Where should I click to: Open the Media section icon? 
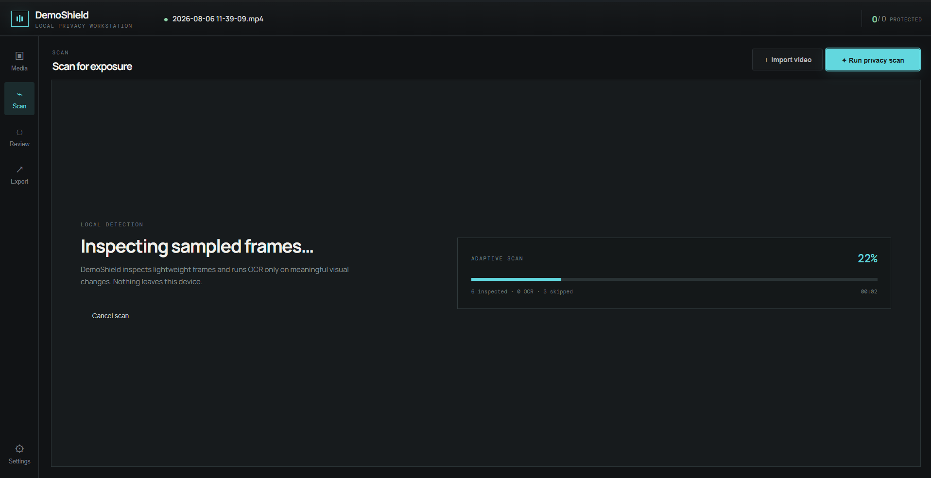(19, 56)
